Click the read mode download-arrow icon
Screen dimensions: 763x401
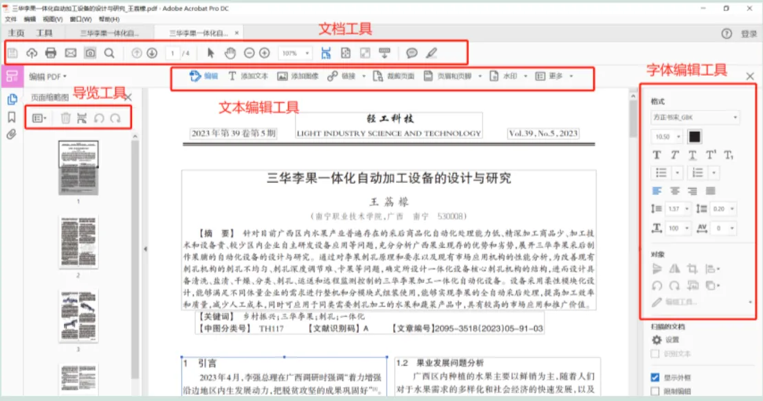point(384,53)
